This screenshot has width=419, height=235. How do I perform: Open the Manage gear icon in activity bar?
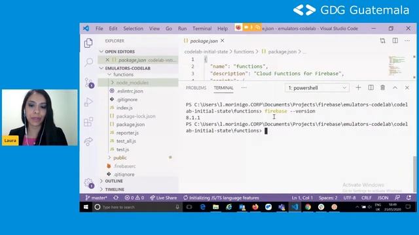(x=89, y=183)
